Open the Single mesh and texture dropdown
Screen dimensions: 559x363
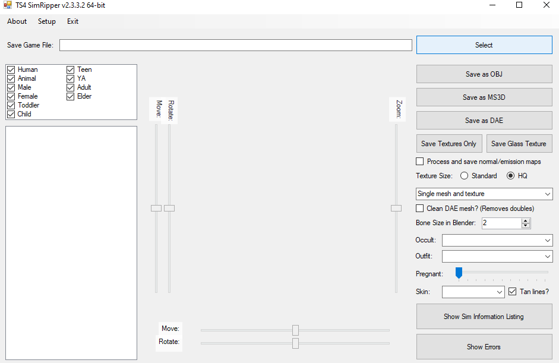pyautogui.click(x=484, y=194)
